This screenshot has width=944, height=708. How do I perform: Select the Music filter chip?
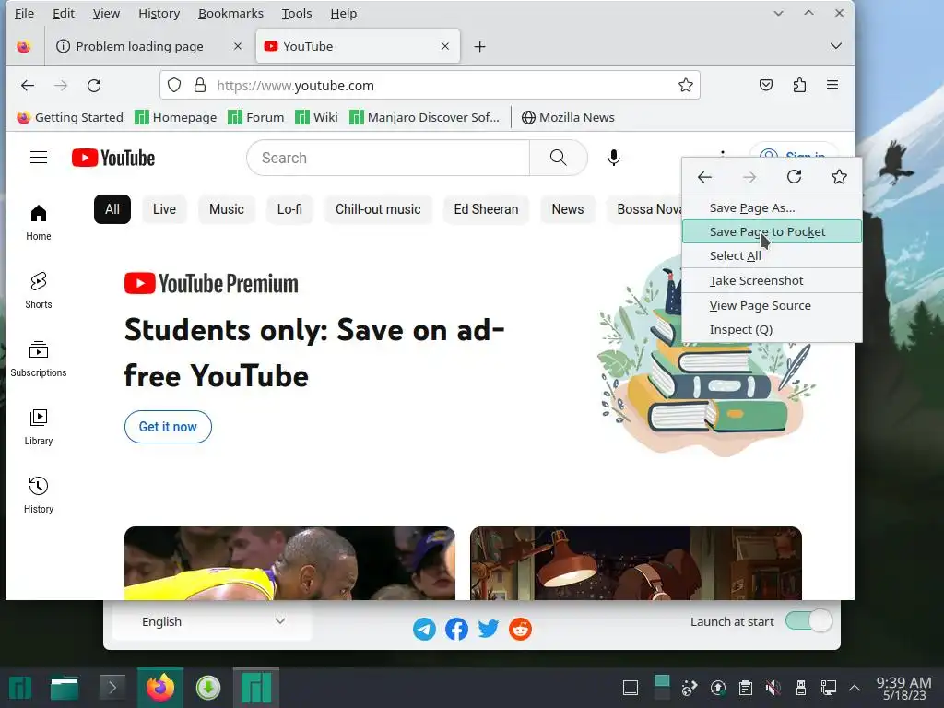coord(227,209)
